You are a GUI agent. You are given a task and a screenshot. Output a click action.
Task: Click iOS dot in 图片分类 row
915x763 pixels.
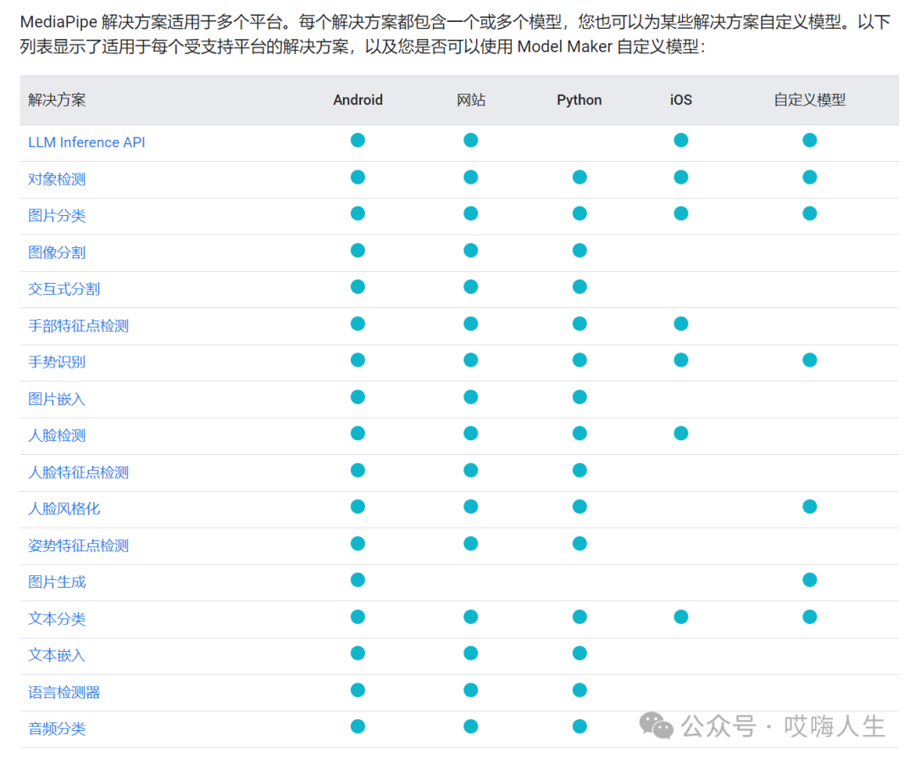681,213
